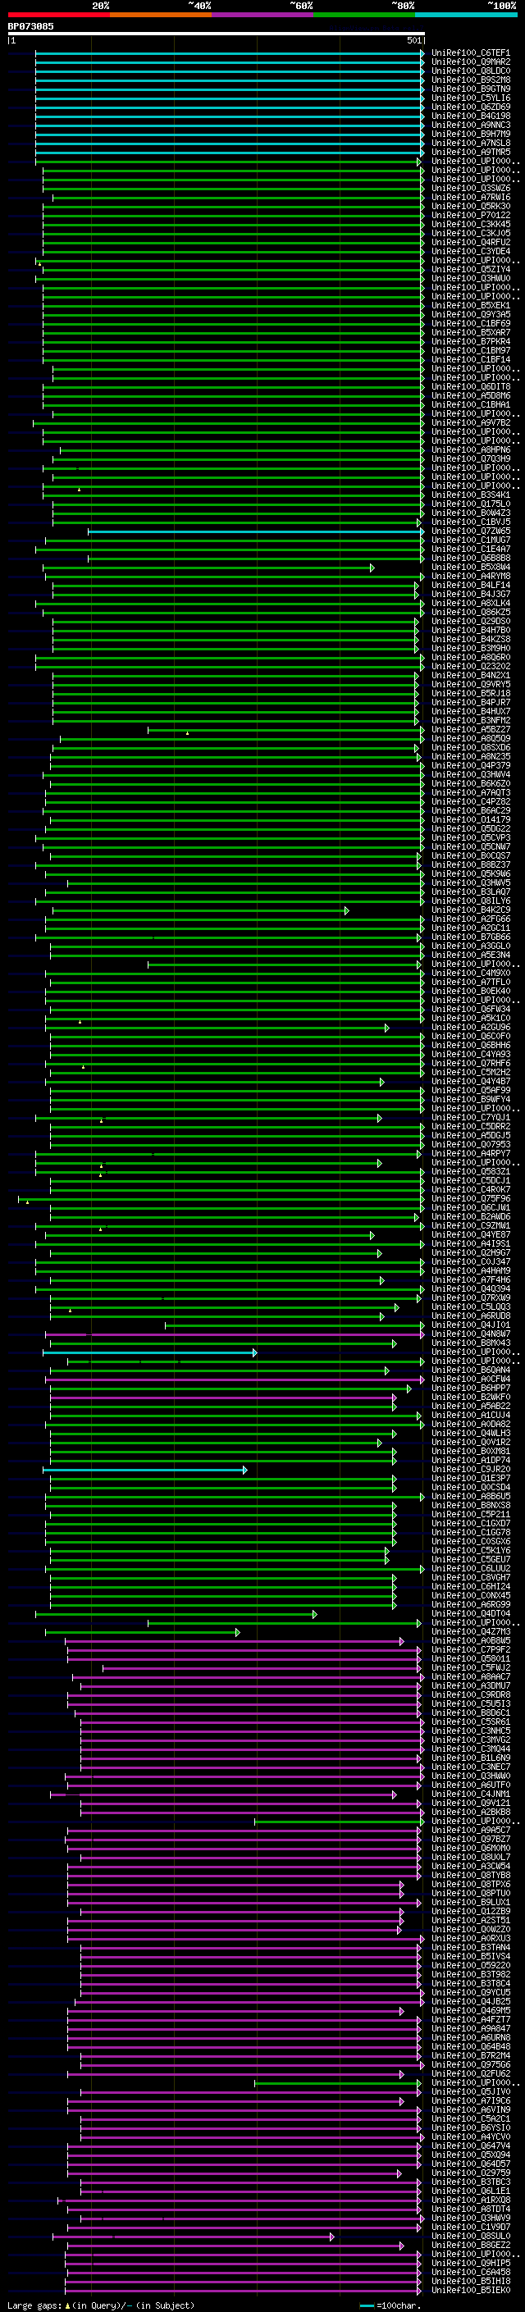Viewport: 525px width, 2312px height.
Task: Open hit UniRef100_A6RG99
Action: click(x=471, y=1604)
